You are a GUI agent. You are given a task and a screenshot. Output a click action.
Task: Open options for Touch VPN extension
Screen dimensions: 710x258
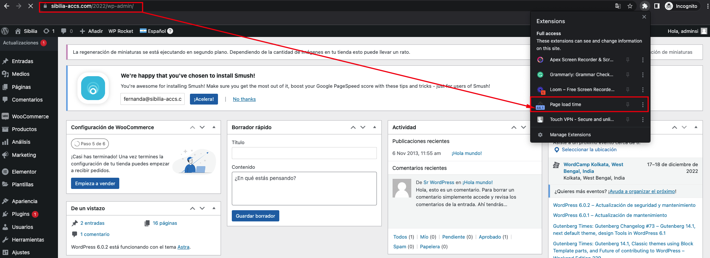[643, 119]
